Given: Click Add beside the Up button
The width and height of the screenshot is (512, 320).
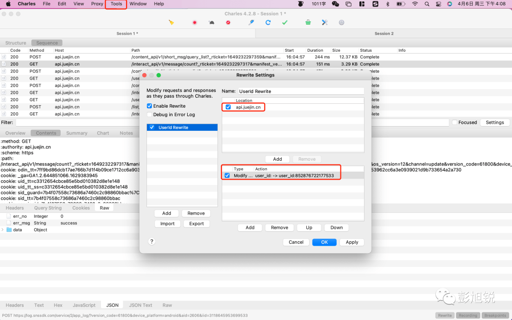Looking at the screenshot, I should pyautogui.click(x=250, y=228).
